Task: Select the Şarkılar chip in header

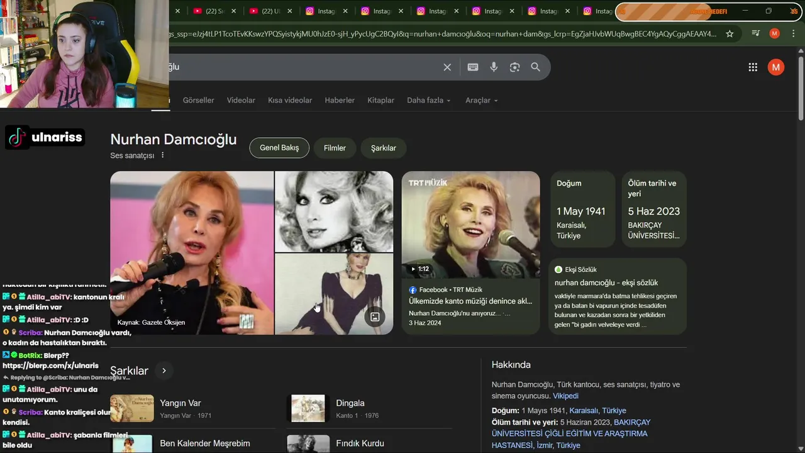Action: (x=383, y=148)
